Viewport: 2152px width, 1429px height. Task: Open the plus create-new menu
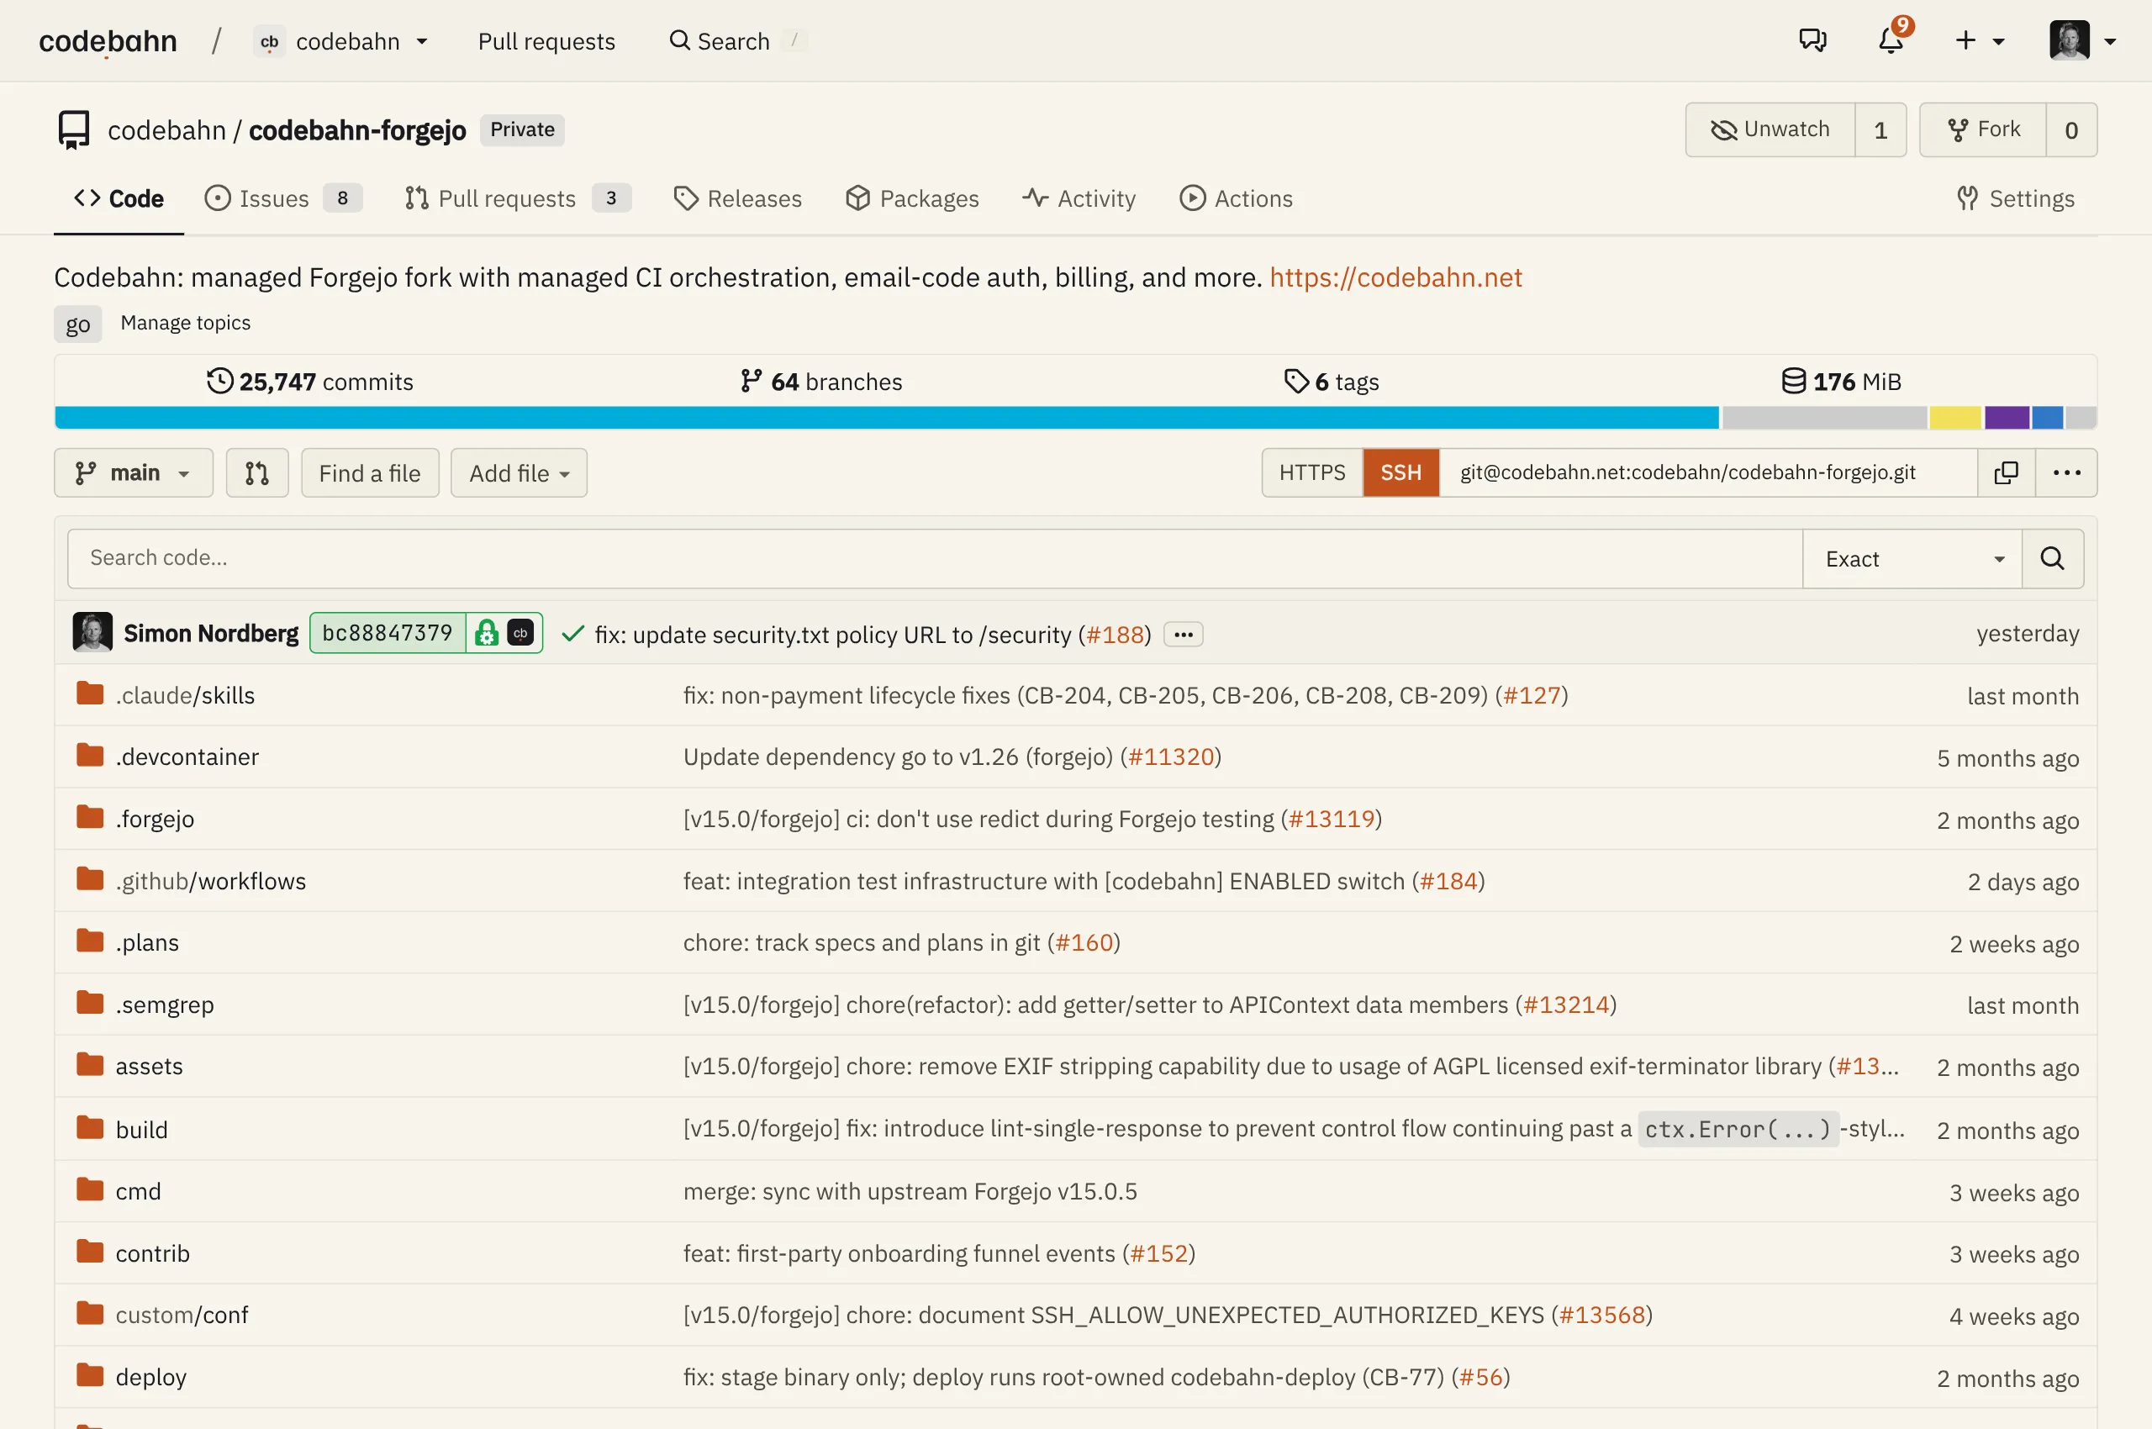coord(1979,41)
